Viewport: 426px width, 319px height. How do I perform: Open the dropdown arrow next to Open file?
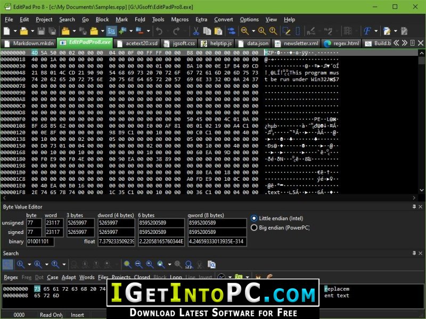point(32,31)
